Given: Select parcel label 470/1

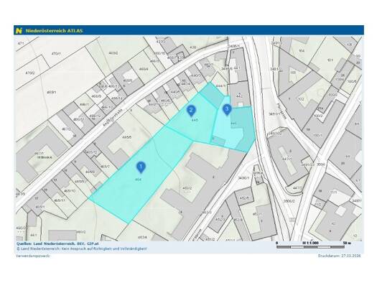Looking at the screenshot, I should click(57, 54).
